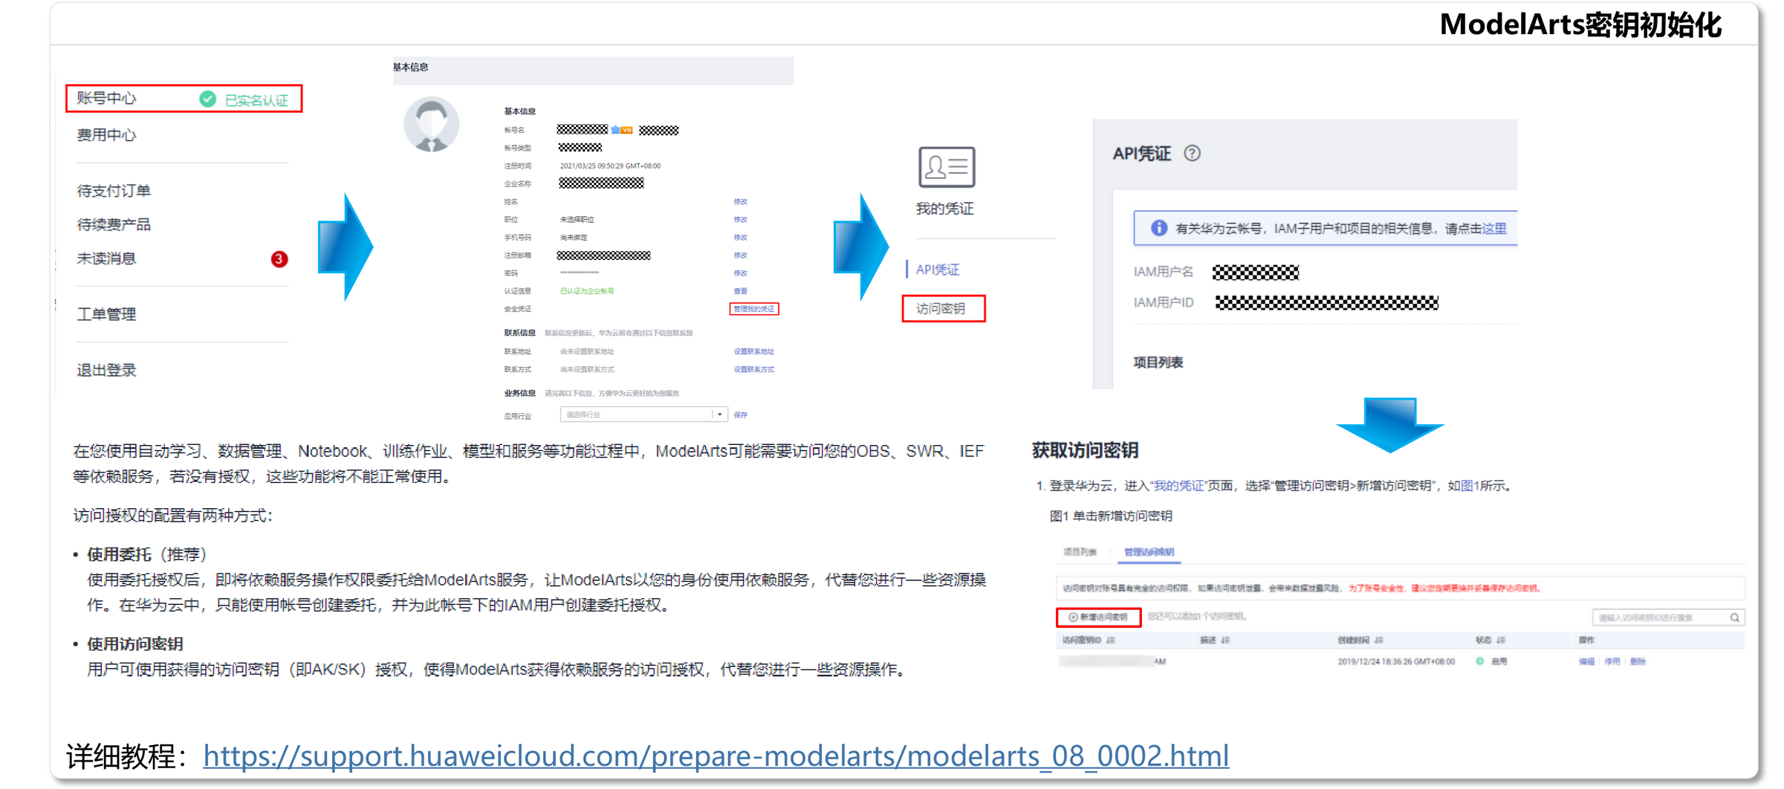Click the 新增访问密钥 button
1784x789 pixels.
1098,617
